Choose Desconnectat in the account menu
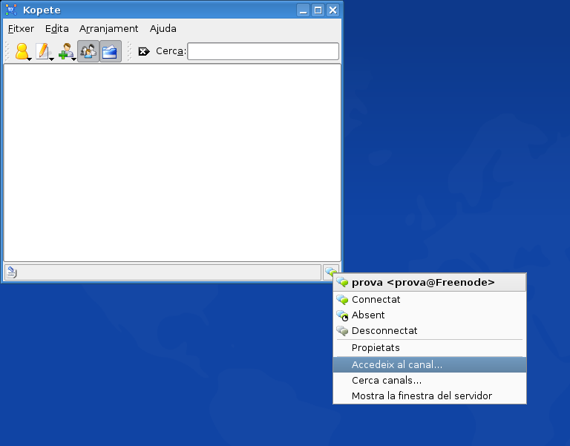 point(430,331)
